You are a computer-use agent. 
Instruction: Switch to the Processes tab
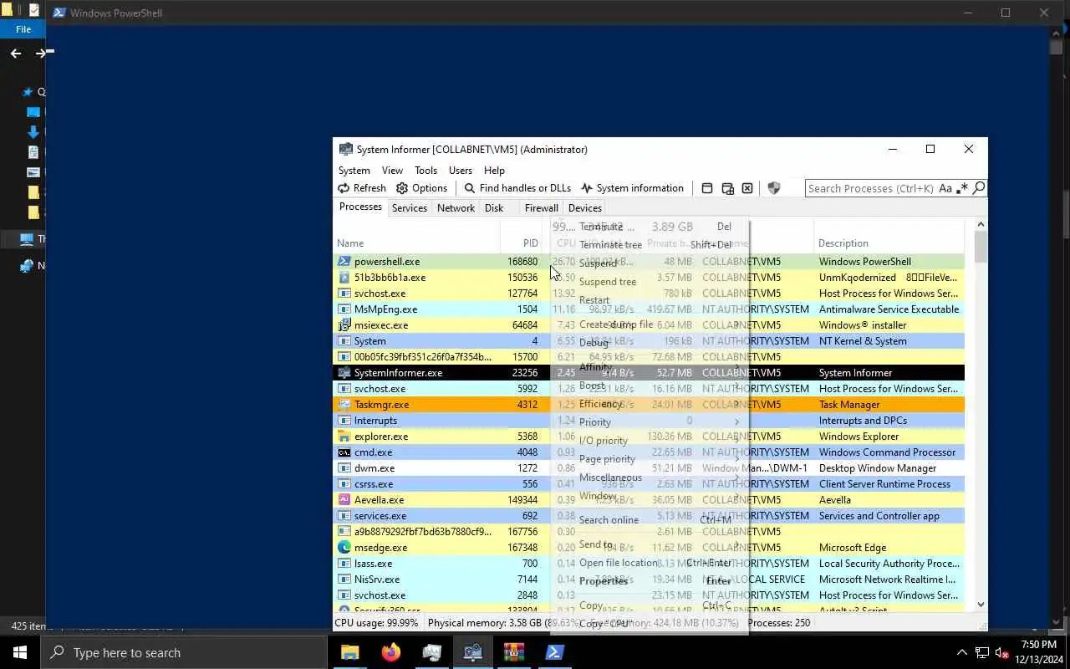click(x=360, y=207)
